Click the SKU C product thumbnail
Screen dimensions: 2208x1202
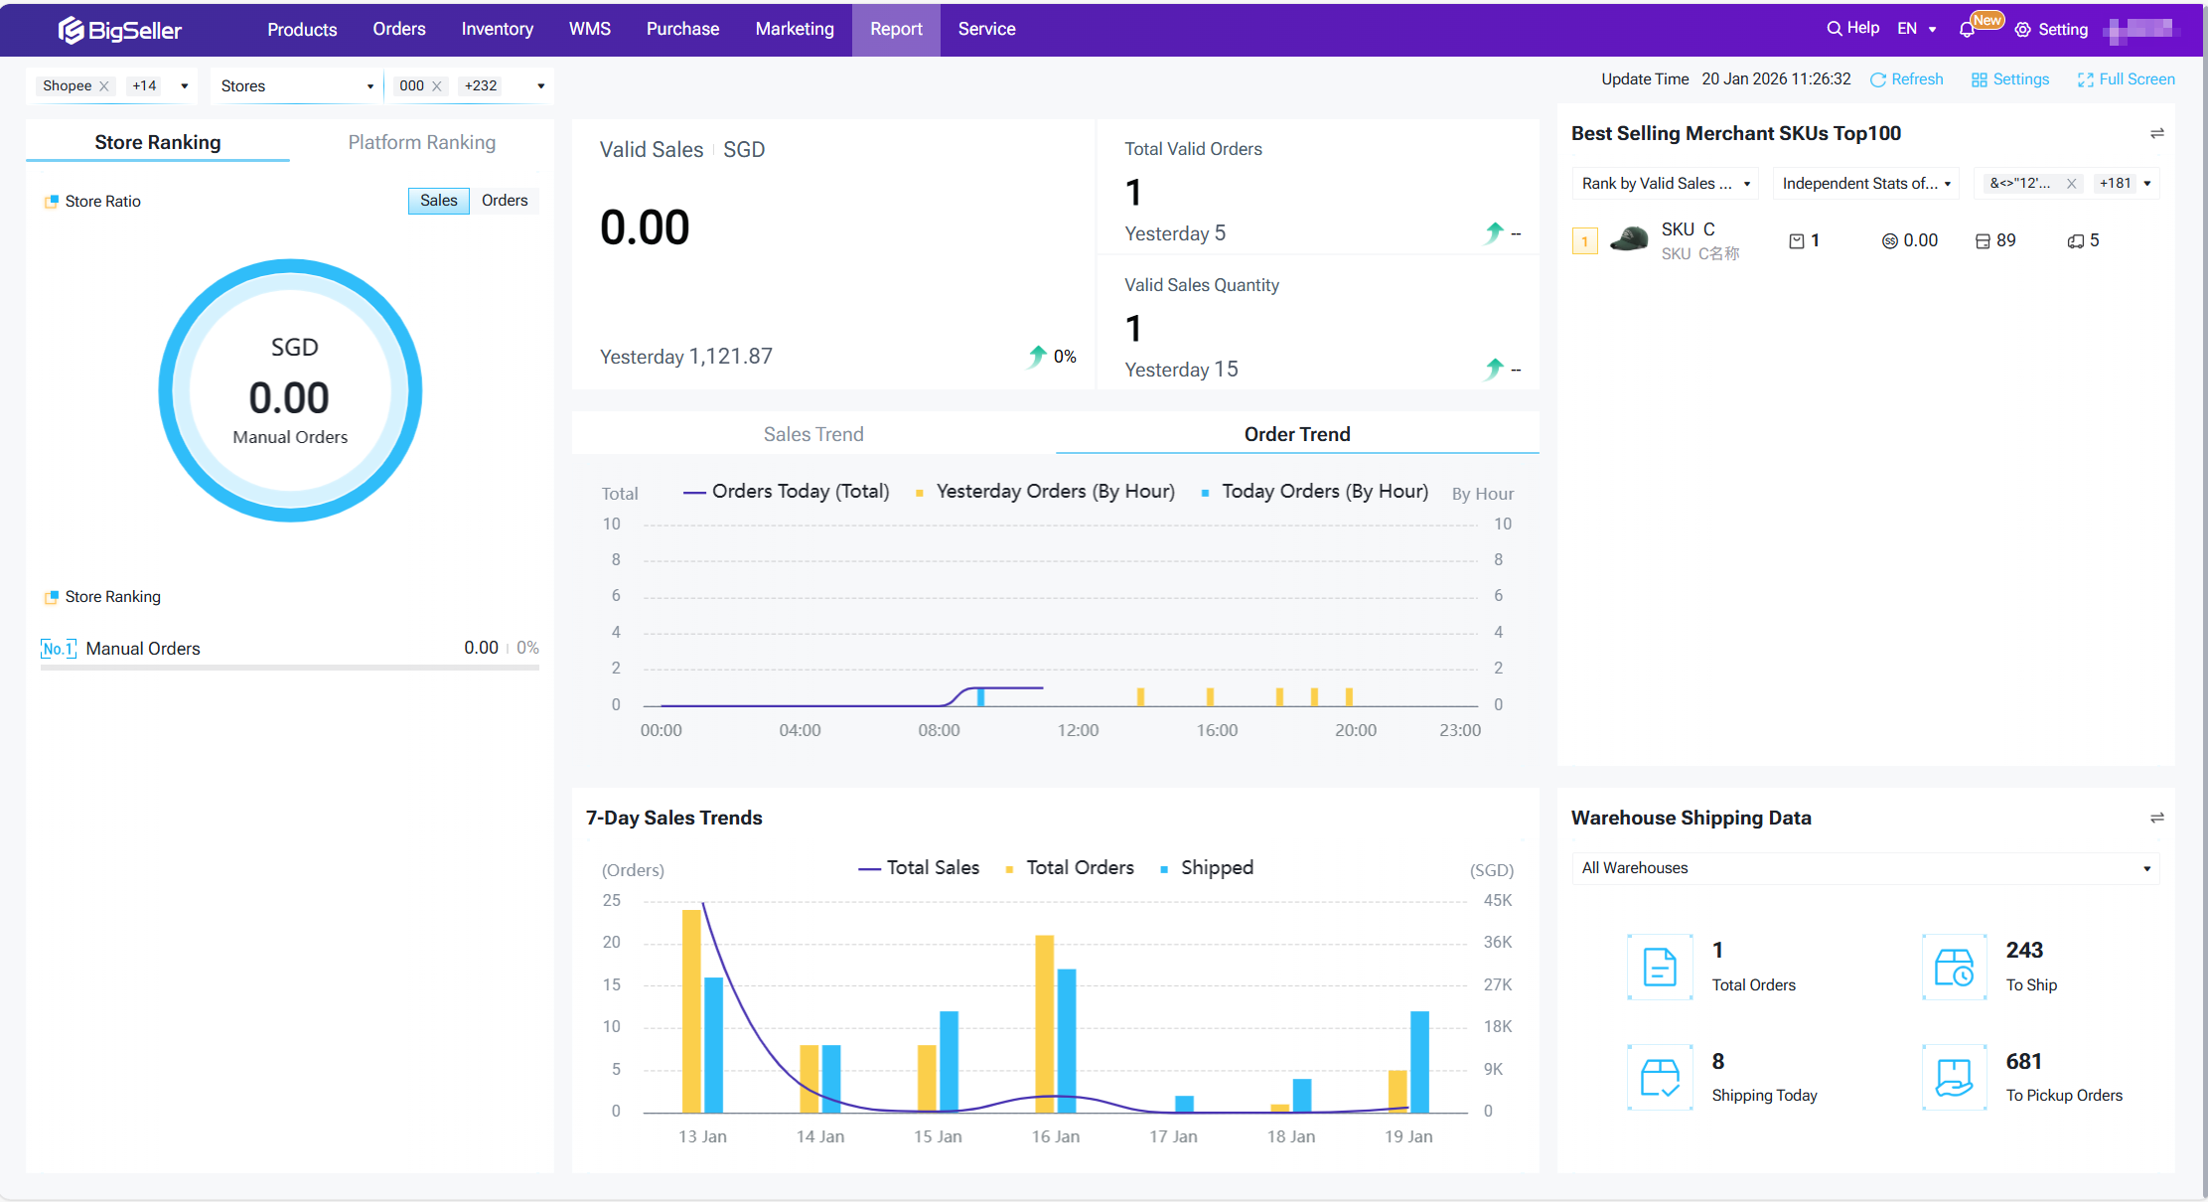pos(1629,239)
